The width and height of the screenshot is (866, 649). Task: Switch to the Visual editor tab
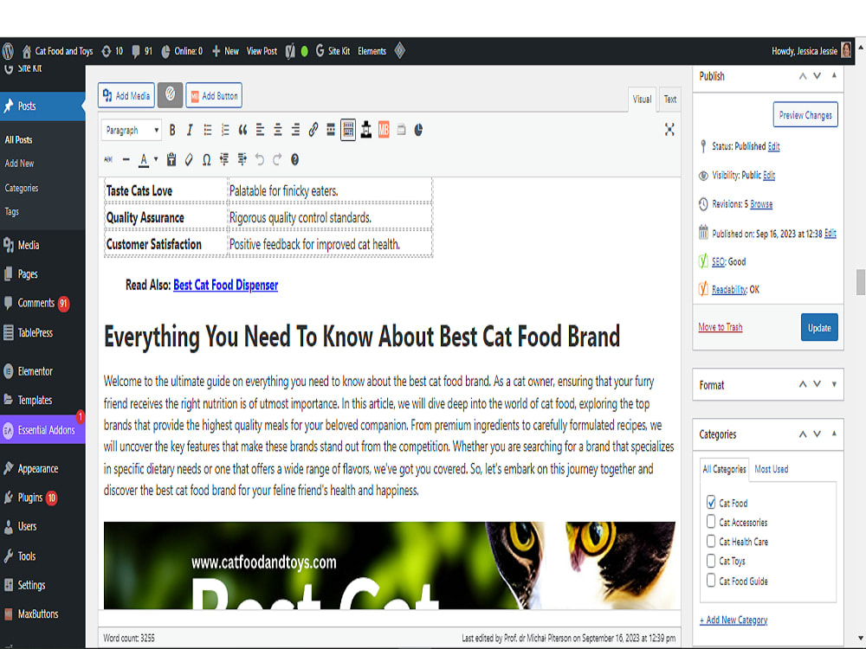642,100
